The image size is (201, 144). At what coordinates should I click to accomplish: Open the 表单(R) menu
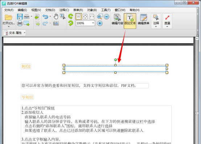[x=78, y=10]
